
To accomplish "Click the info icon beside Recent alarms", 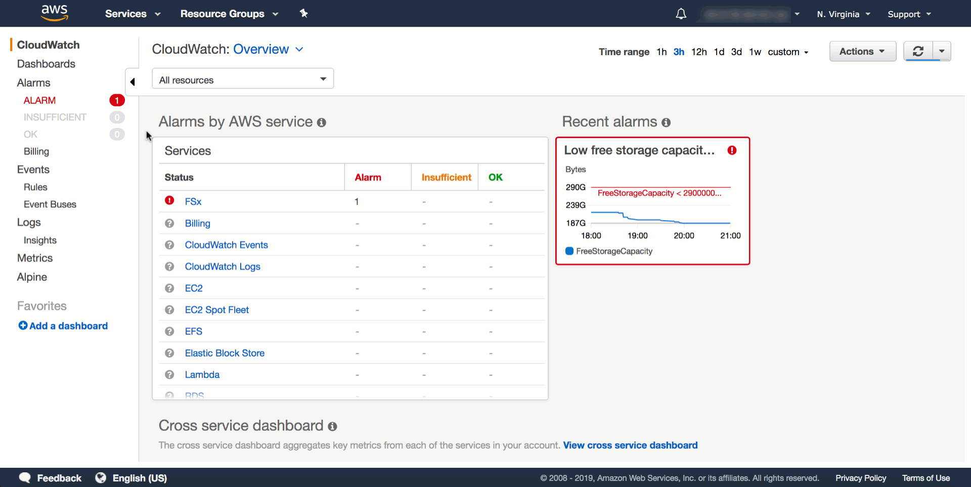I will [x=666, y=122].
